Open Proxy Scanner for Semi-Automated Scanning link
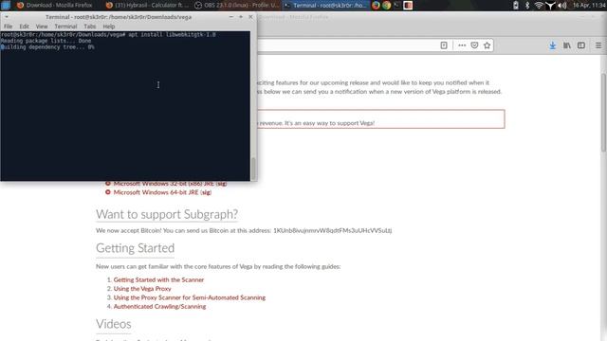The width and height of the screenshot is (607, 341). pos(190,297)
